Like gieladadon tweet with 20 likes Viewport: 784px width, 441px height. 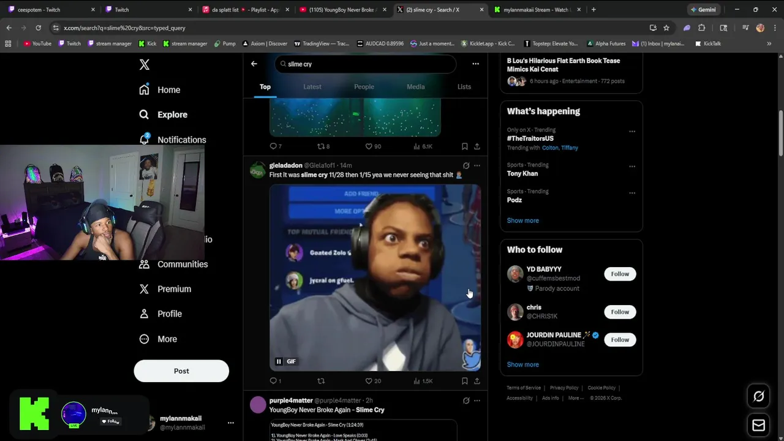[x=373, y=381]
